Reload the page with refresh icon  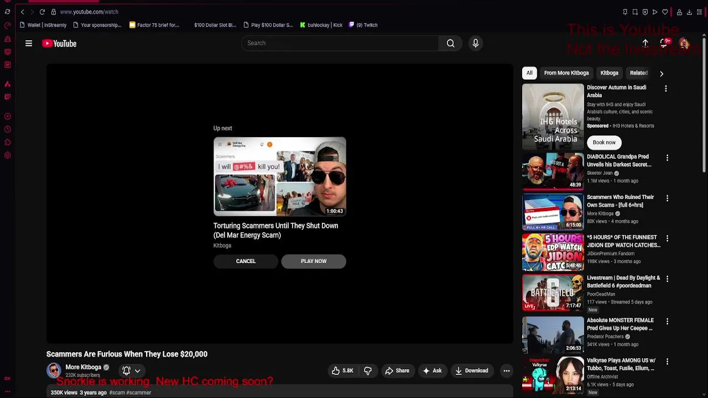[x=42, y=12]
